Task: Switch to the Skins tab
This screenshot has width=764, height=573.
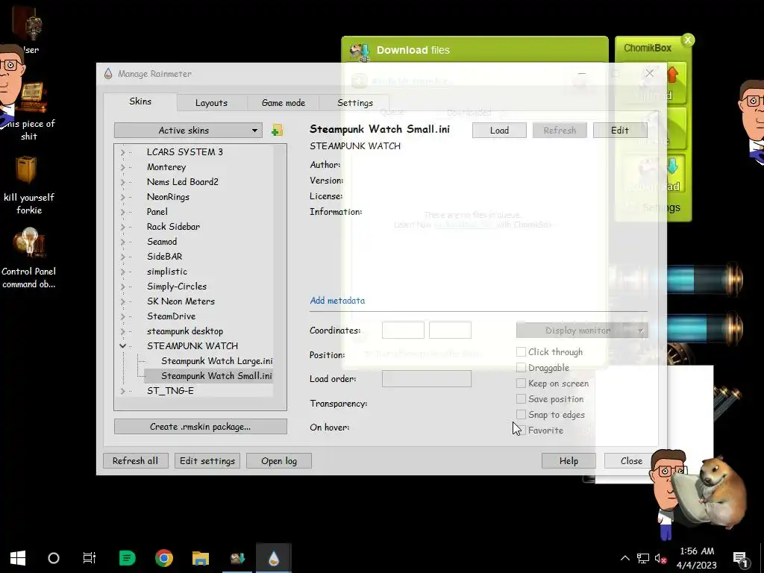Action: tap(140, 101)
